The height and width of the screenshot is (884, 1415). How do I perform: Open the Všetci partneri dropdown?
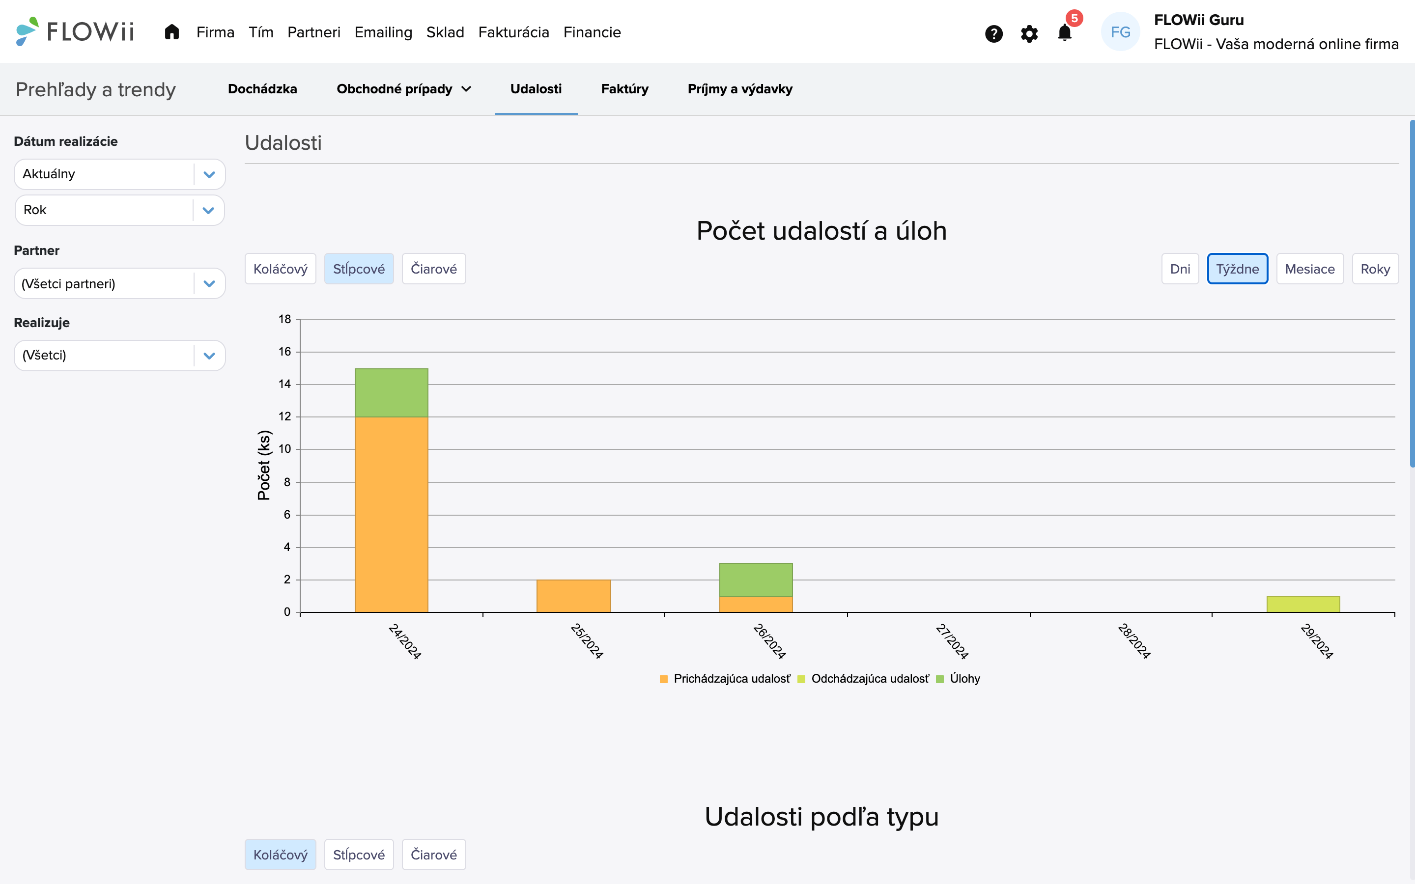(119, 283)
